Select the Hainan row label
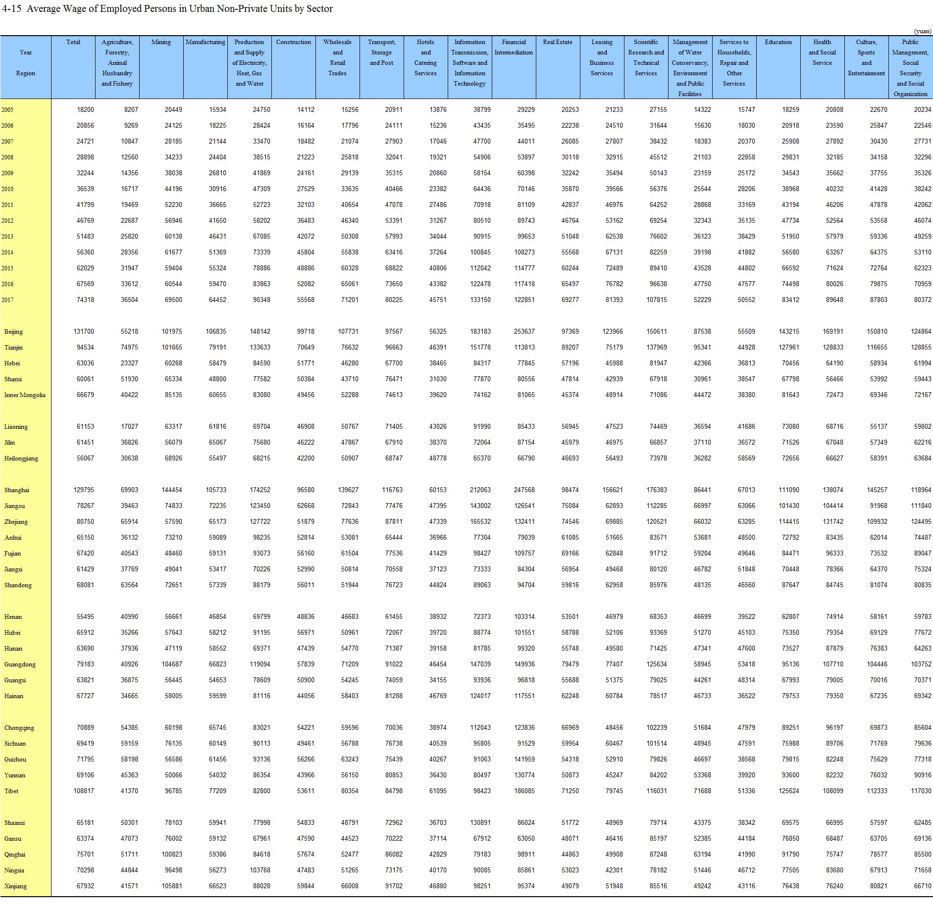Screen dimensions: 933x913 click(14, 696)
